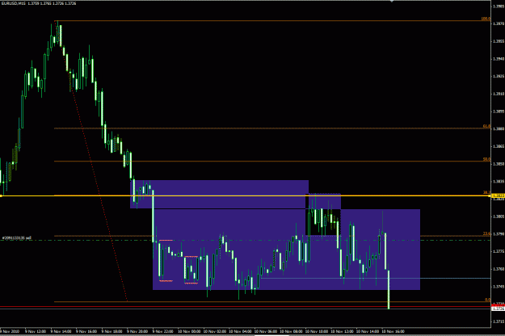505x336 pixels.
Task: Click the white current price tag 1.3726
Action: [x=499, y=309]
